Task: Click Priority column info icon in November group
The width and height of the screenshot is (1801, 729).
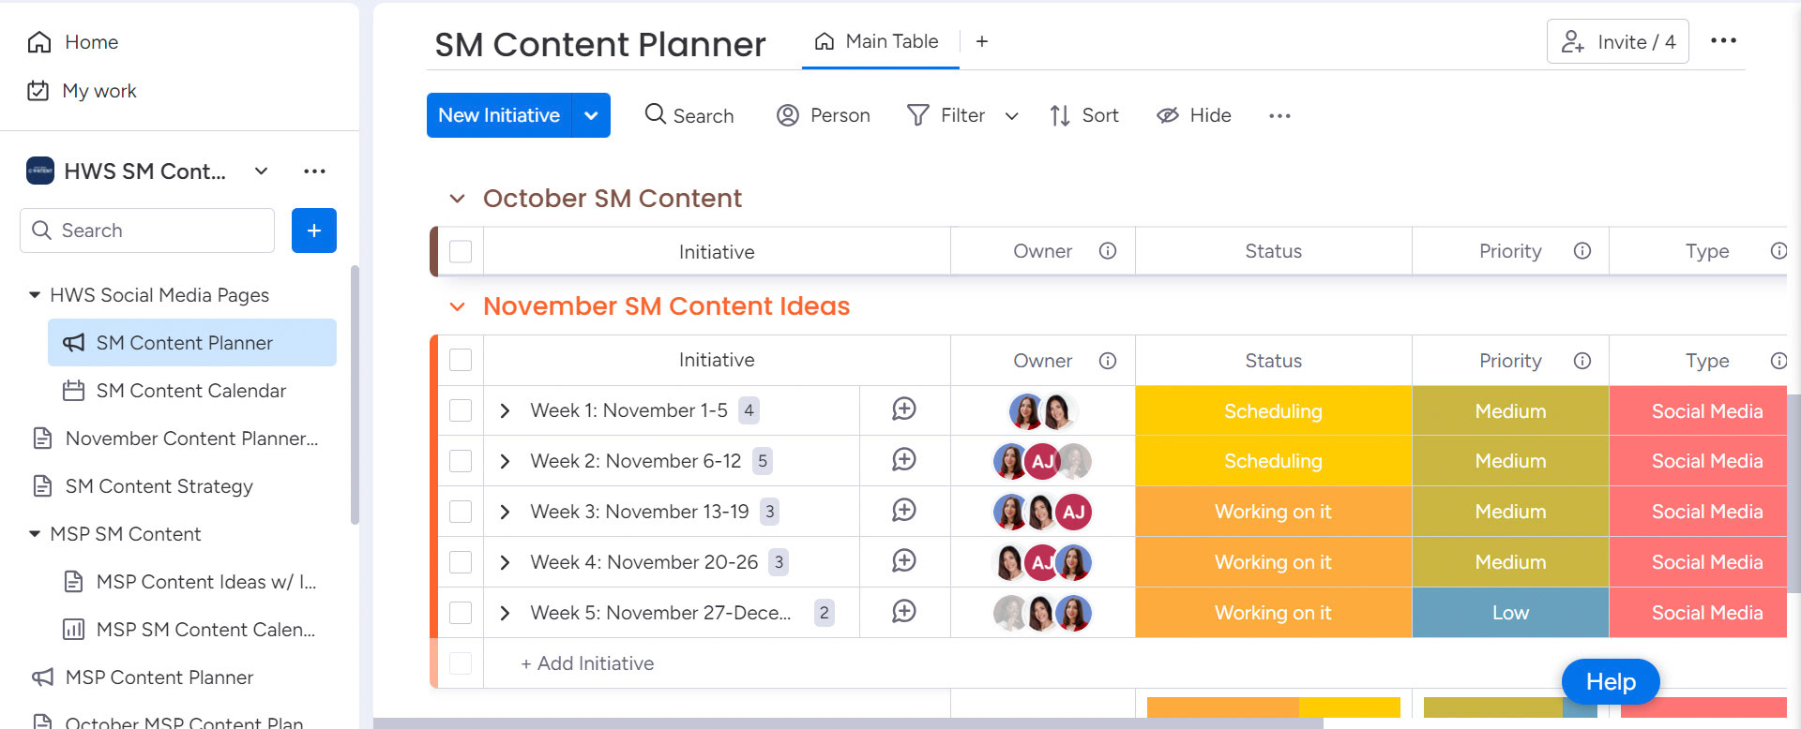Action: pos(1582,361)
